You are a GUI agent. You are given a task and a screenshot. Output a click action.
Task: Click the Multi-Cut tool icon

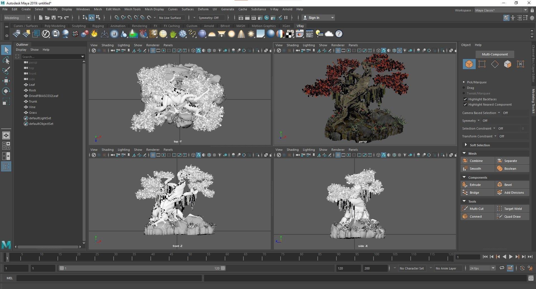click(465, 209)
